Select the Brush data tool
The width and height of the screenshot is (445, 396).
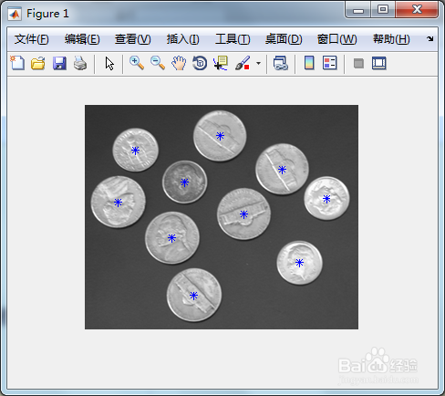click(x=243, y=63)
